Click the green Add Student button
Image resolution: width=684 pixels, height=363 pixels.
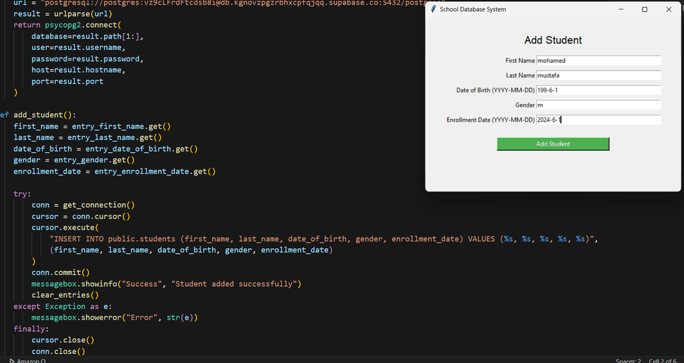click(x=553, y=144)
